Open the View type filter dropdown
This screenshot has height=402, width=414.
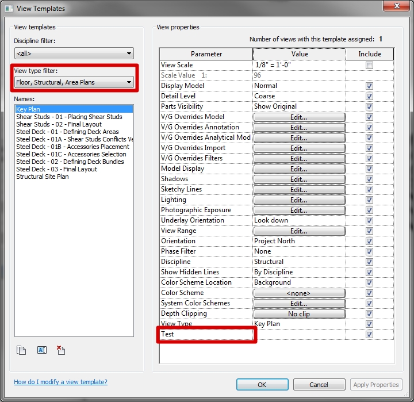tap(74, 82)
